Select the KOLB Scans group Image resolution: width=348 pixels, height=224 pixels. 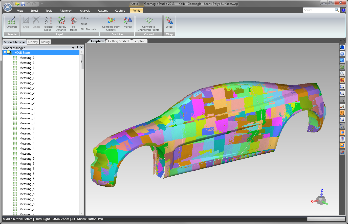22,52
